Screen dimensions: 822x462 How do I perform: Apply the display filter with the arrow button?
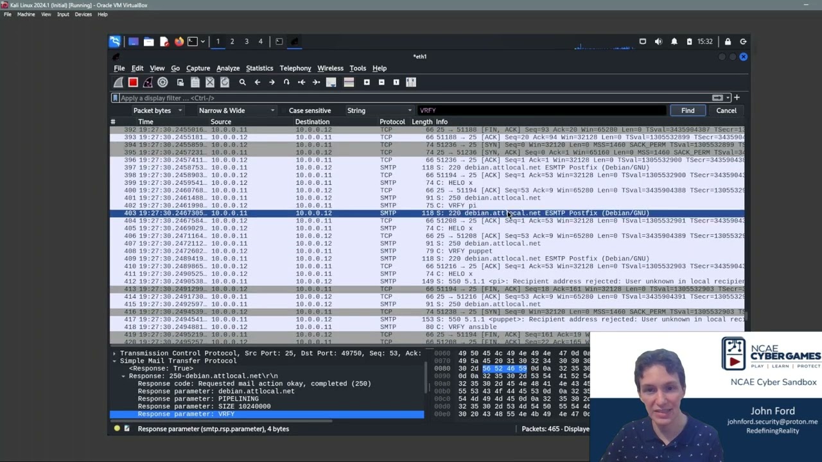point(717,98)
